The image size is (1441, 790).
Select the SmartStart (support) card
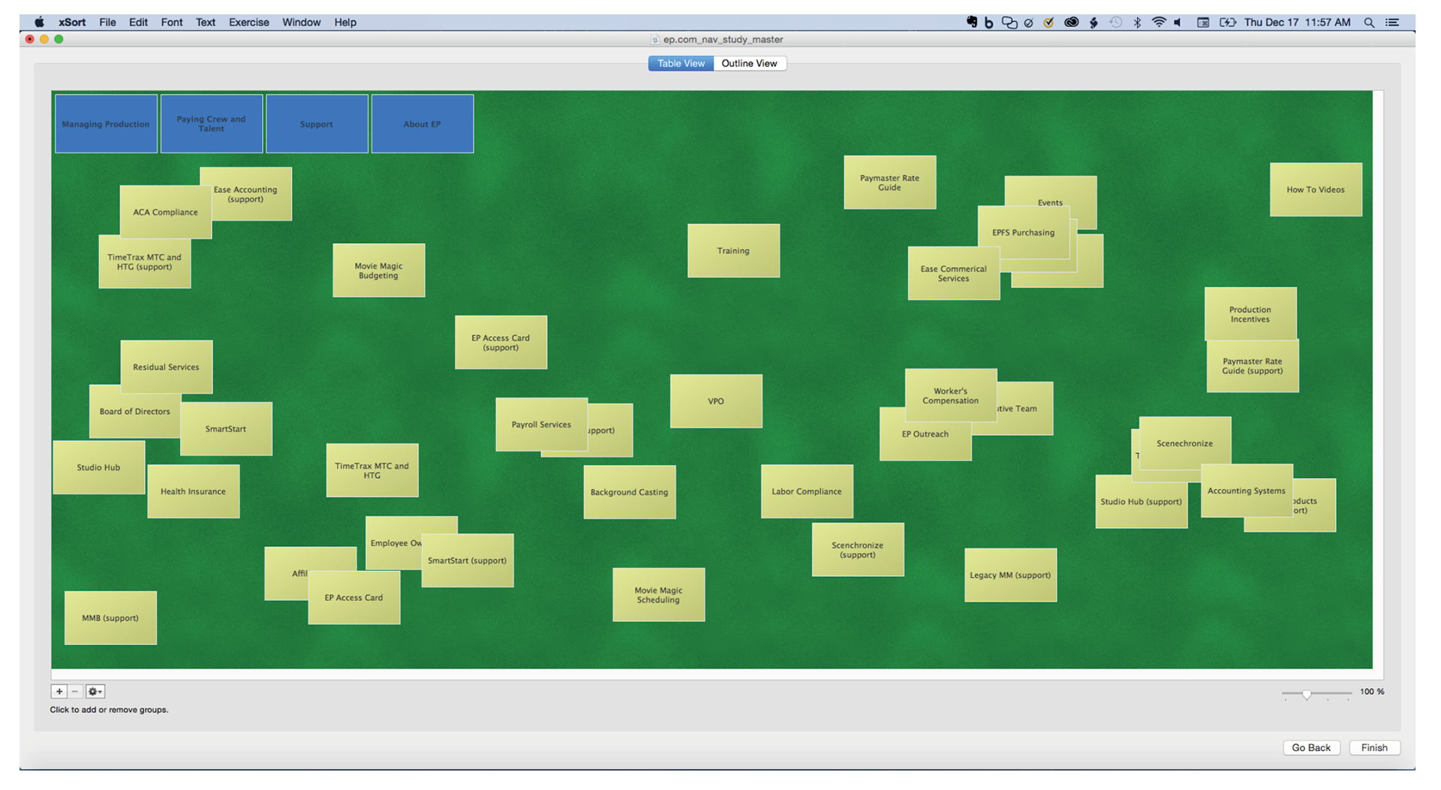tap(468, 560)
